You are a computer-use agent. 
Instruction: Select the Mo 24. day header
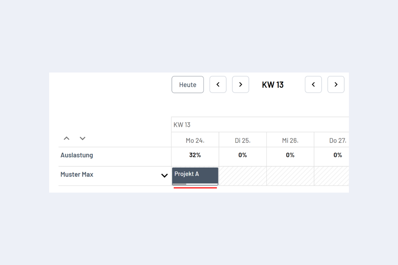coord(195,140)
